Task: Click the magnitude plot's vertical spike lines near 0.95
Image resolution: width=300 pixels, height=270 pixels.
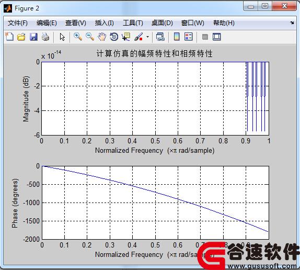Action: click(x=257, y=96)
